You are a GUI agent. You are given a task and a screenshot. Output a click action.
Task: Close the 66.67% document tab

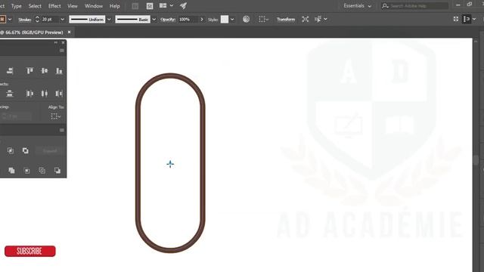tap(69, 32)
